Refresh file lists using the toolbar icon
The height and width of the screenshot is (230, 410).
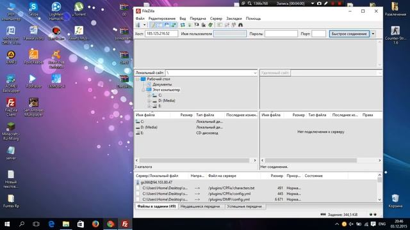(x=183, y=25)
